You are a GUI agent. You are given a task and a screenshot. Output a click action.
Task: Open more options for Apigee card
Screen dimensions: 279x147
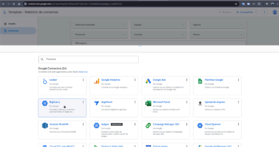[135, 124]
